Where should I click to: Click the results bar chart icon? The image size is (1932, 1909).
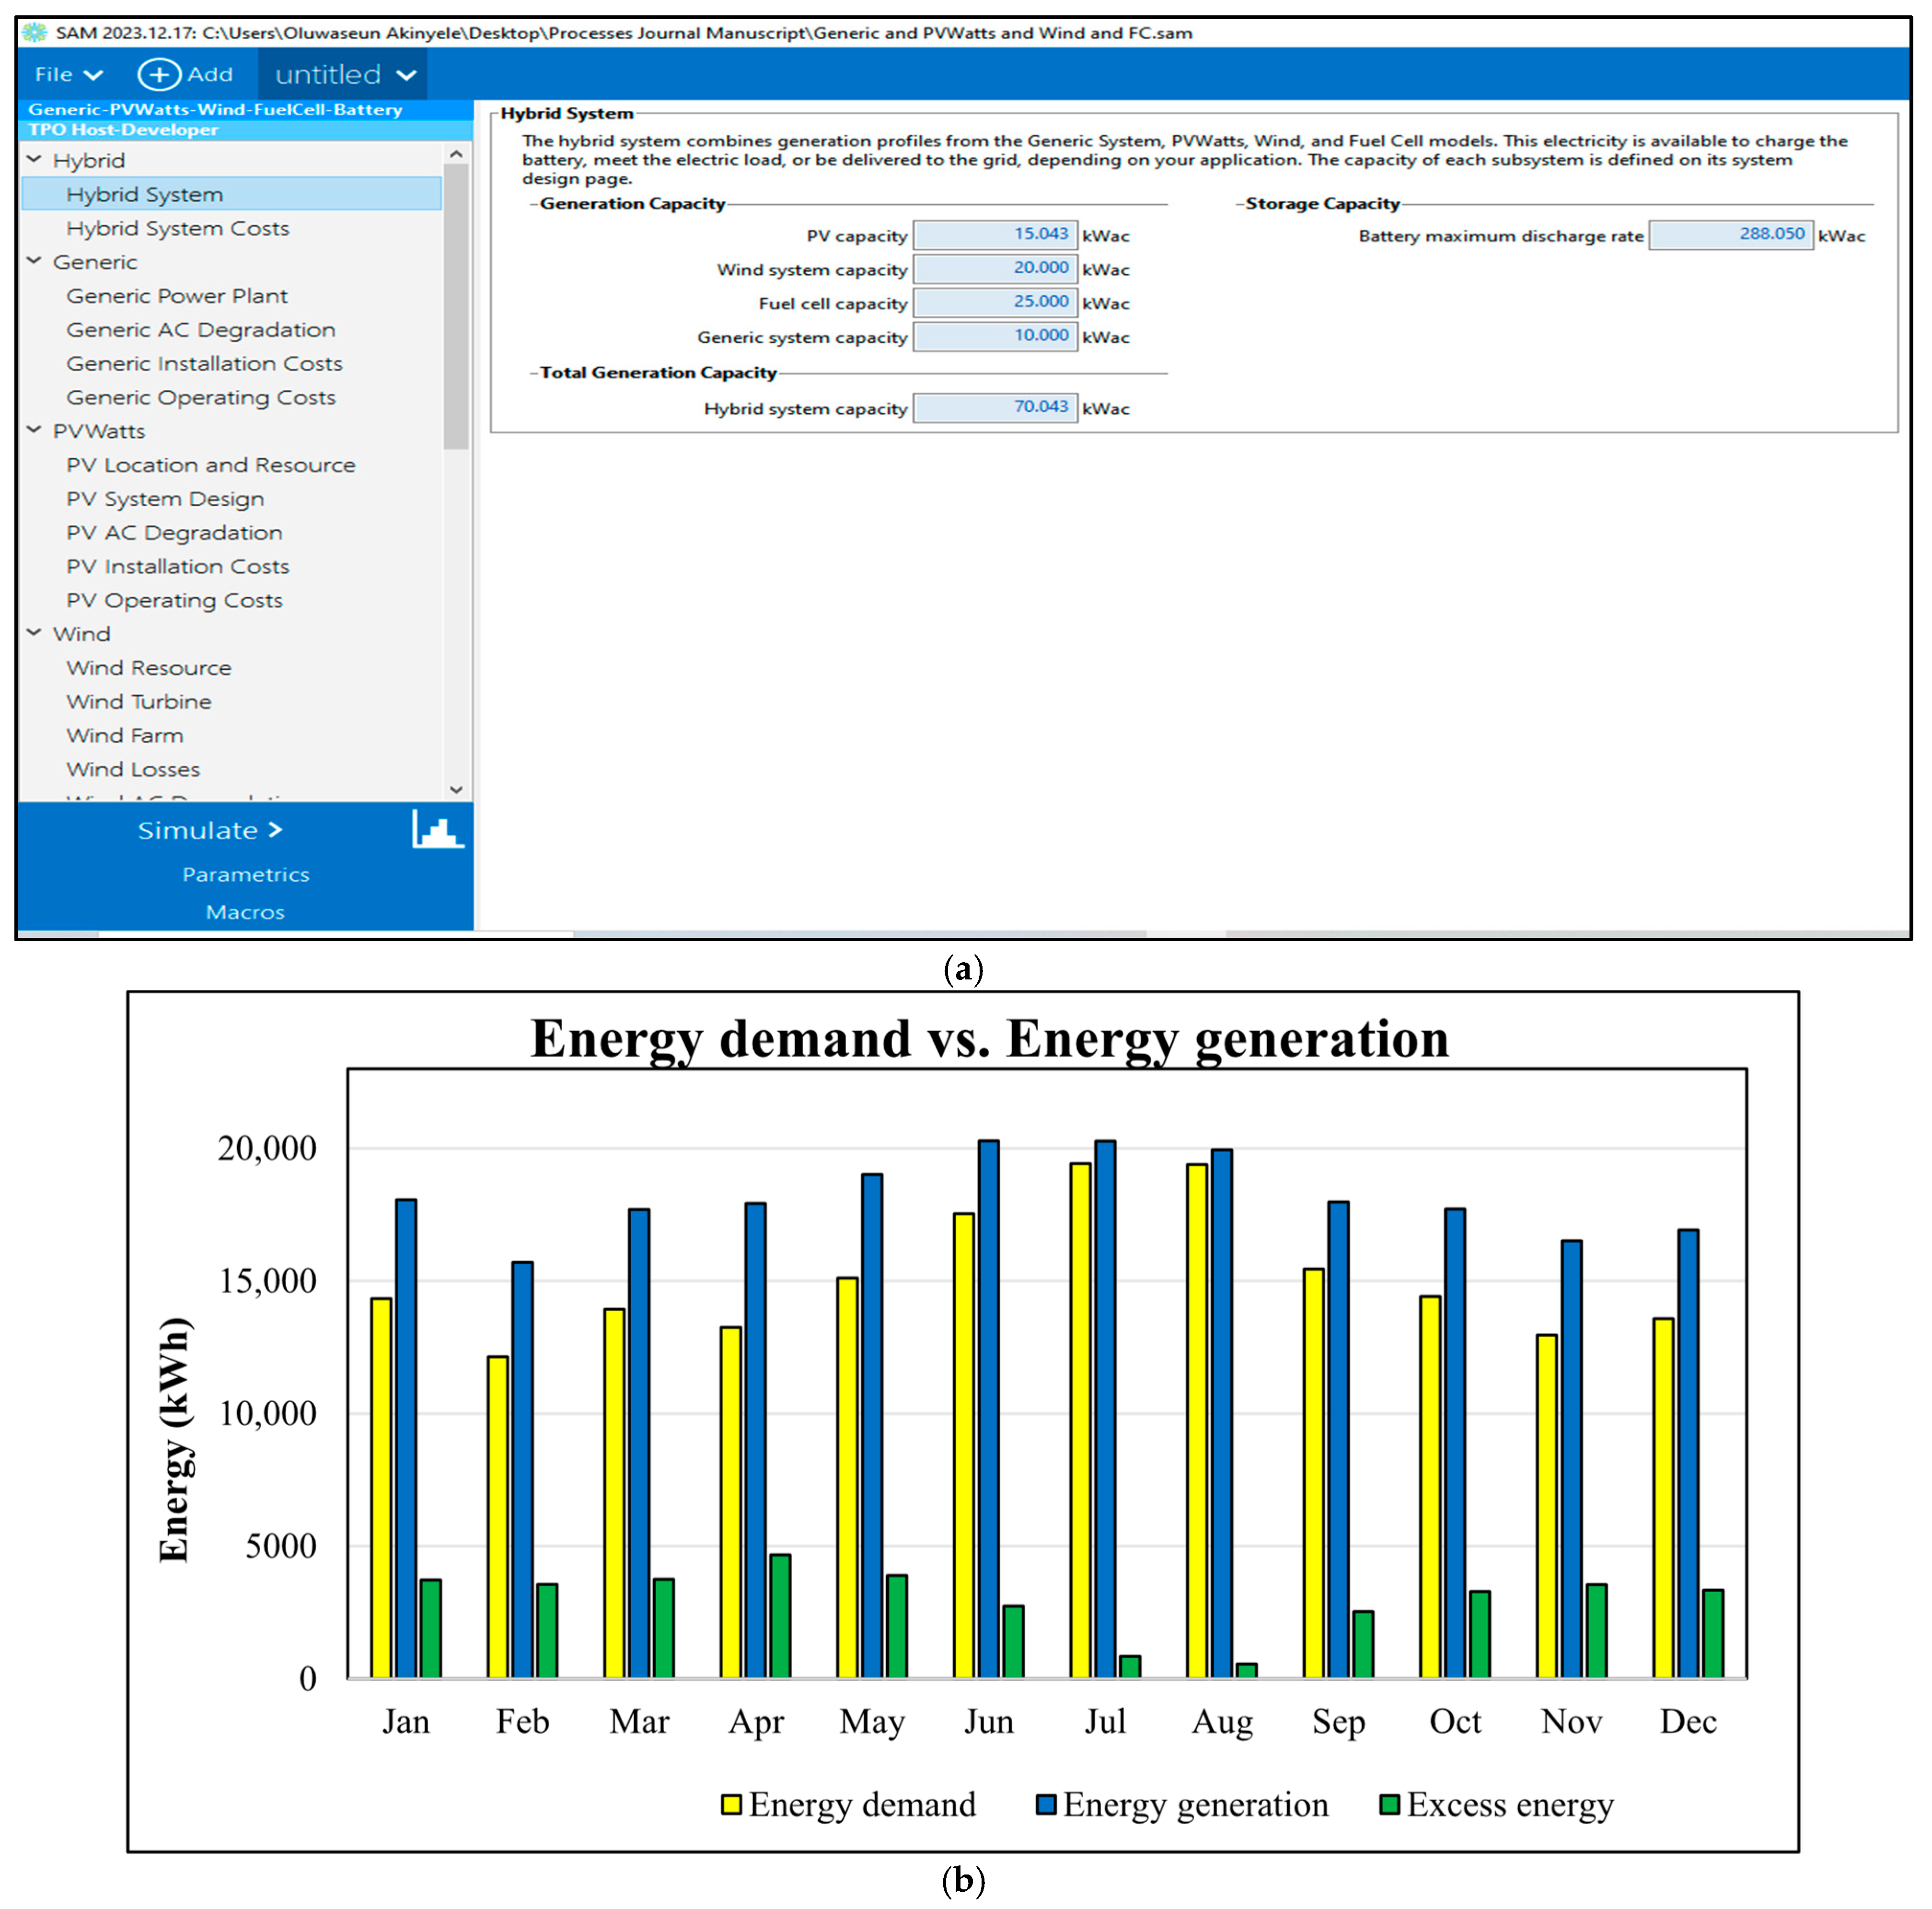pyautogui.click(x=437, y=830)
